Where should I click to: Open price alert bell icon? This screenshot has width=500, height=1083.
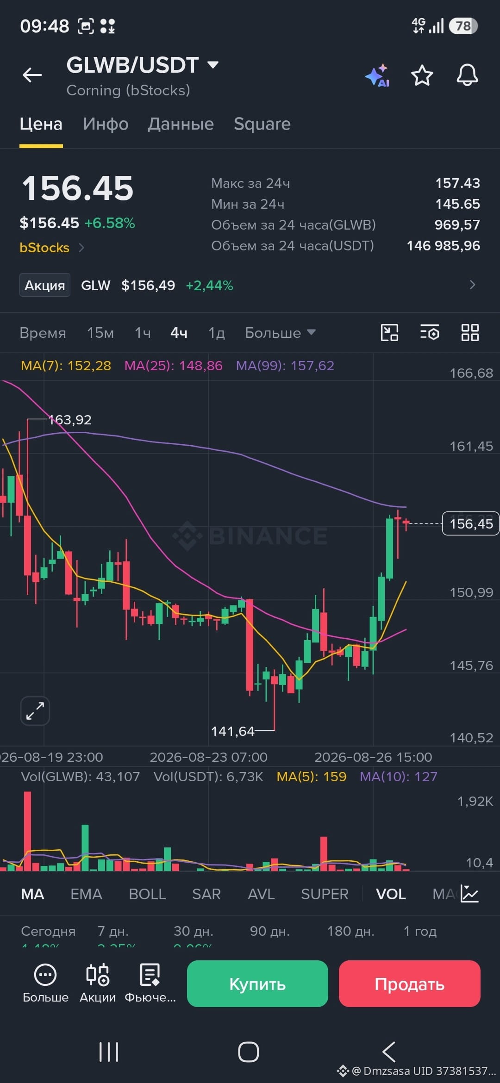[467, 75]
